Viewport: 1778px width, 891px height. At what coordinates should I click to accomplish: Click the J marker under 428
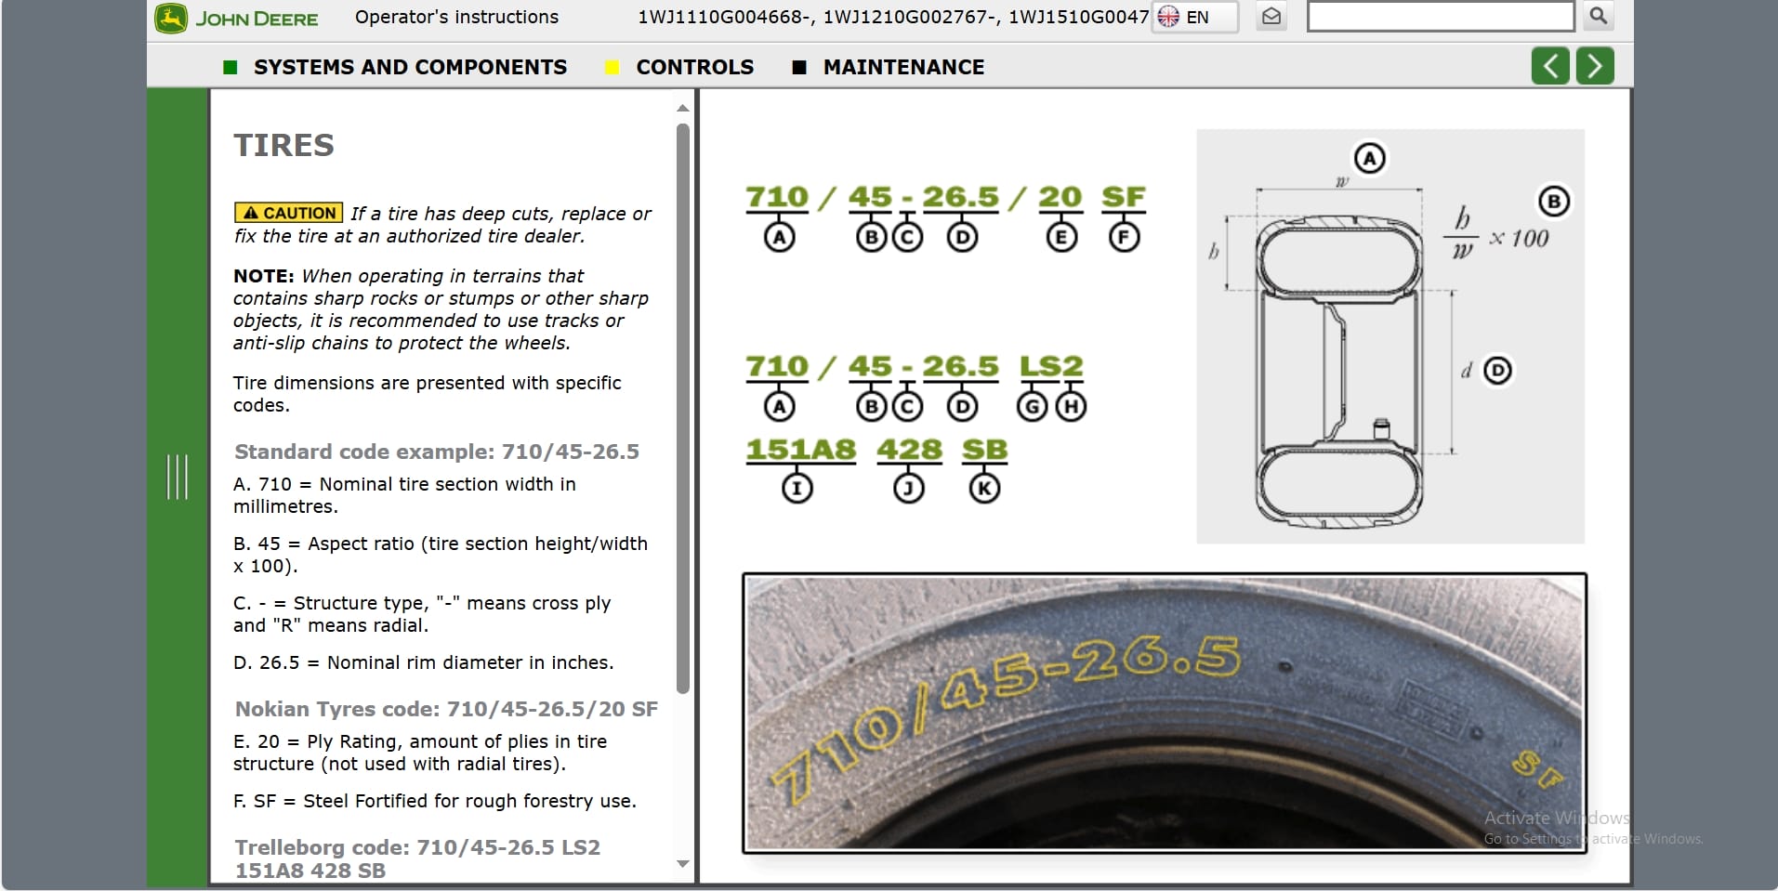click(x=908, y=488)
